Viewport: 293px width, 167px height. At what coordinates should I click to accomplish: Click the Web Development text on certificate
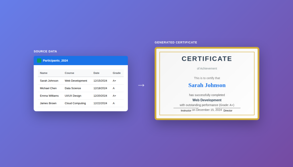click(207, 100)
